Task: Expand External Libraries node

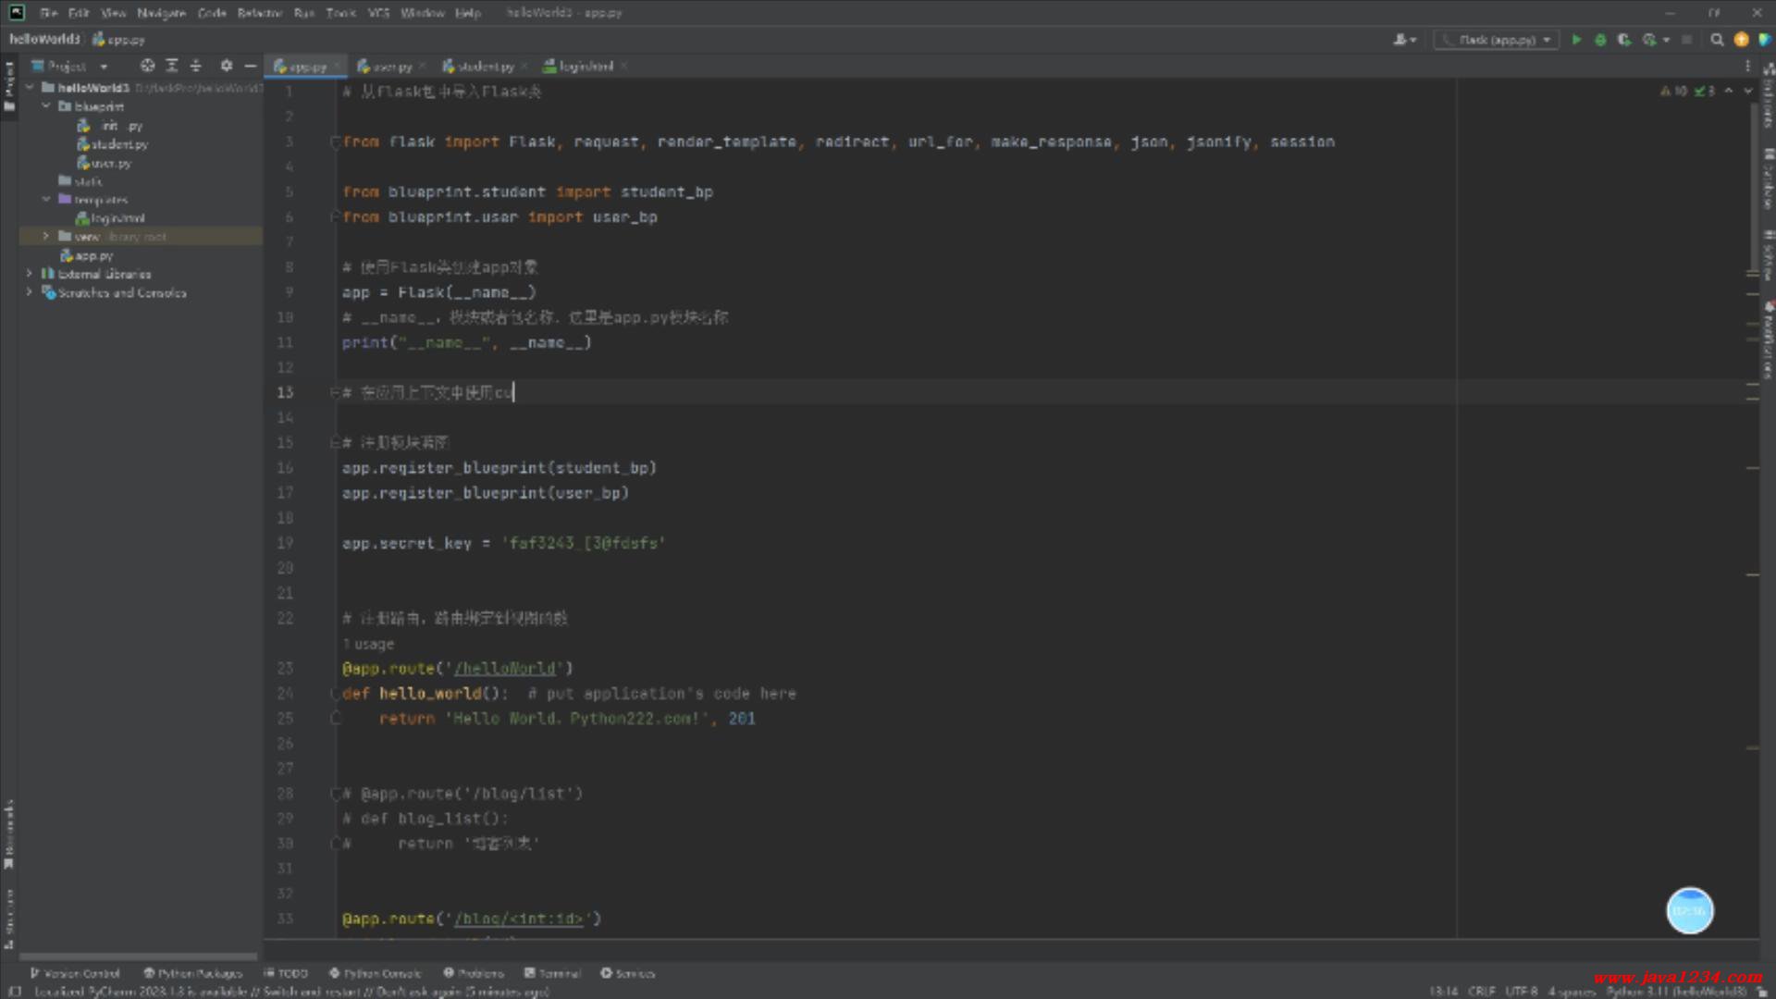Action: pos(30,274)
